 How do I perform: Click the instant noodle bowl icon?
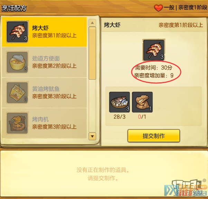tap(17, 62)
